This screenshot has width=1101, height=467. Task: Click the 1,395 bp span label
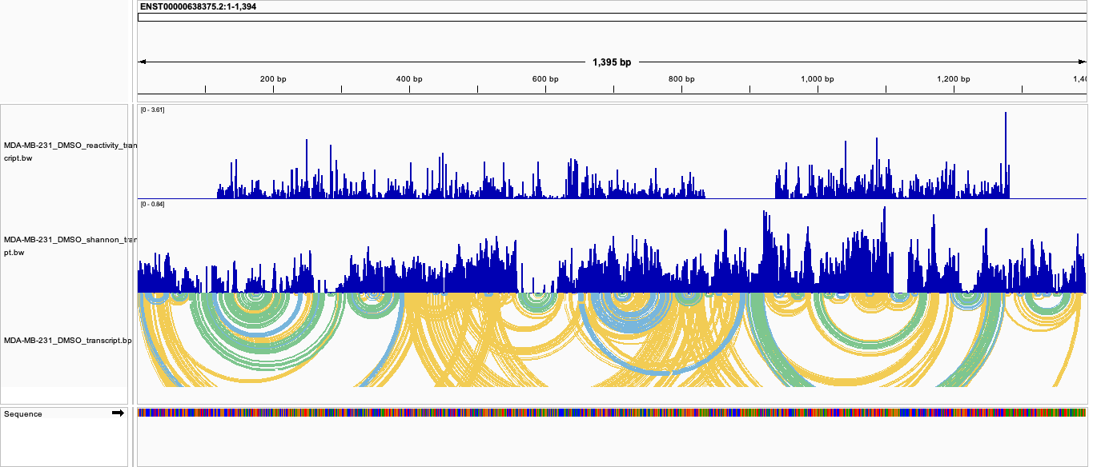pyautogui.click(x=612, y=62)
